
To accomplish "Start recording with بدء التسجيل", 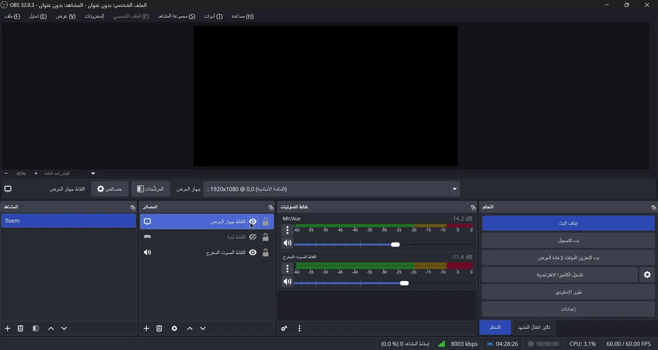I will tap(568, 240).
